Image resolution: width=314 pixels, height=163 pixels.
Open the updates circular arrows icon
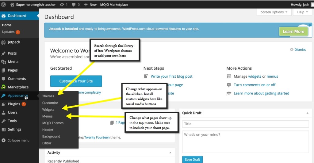click(x=62, y=4)
